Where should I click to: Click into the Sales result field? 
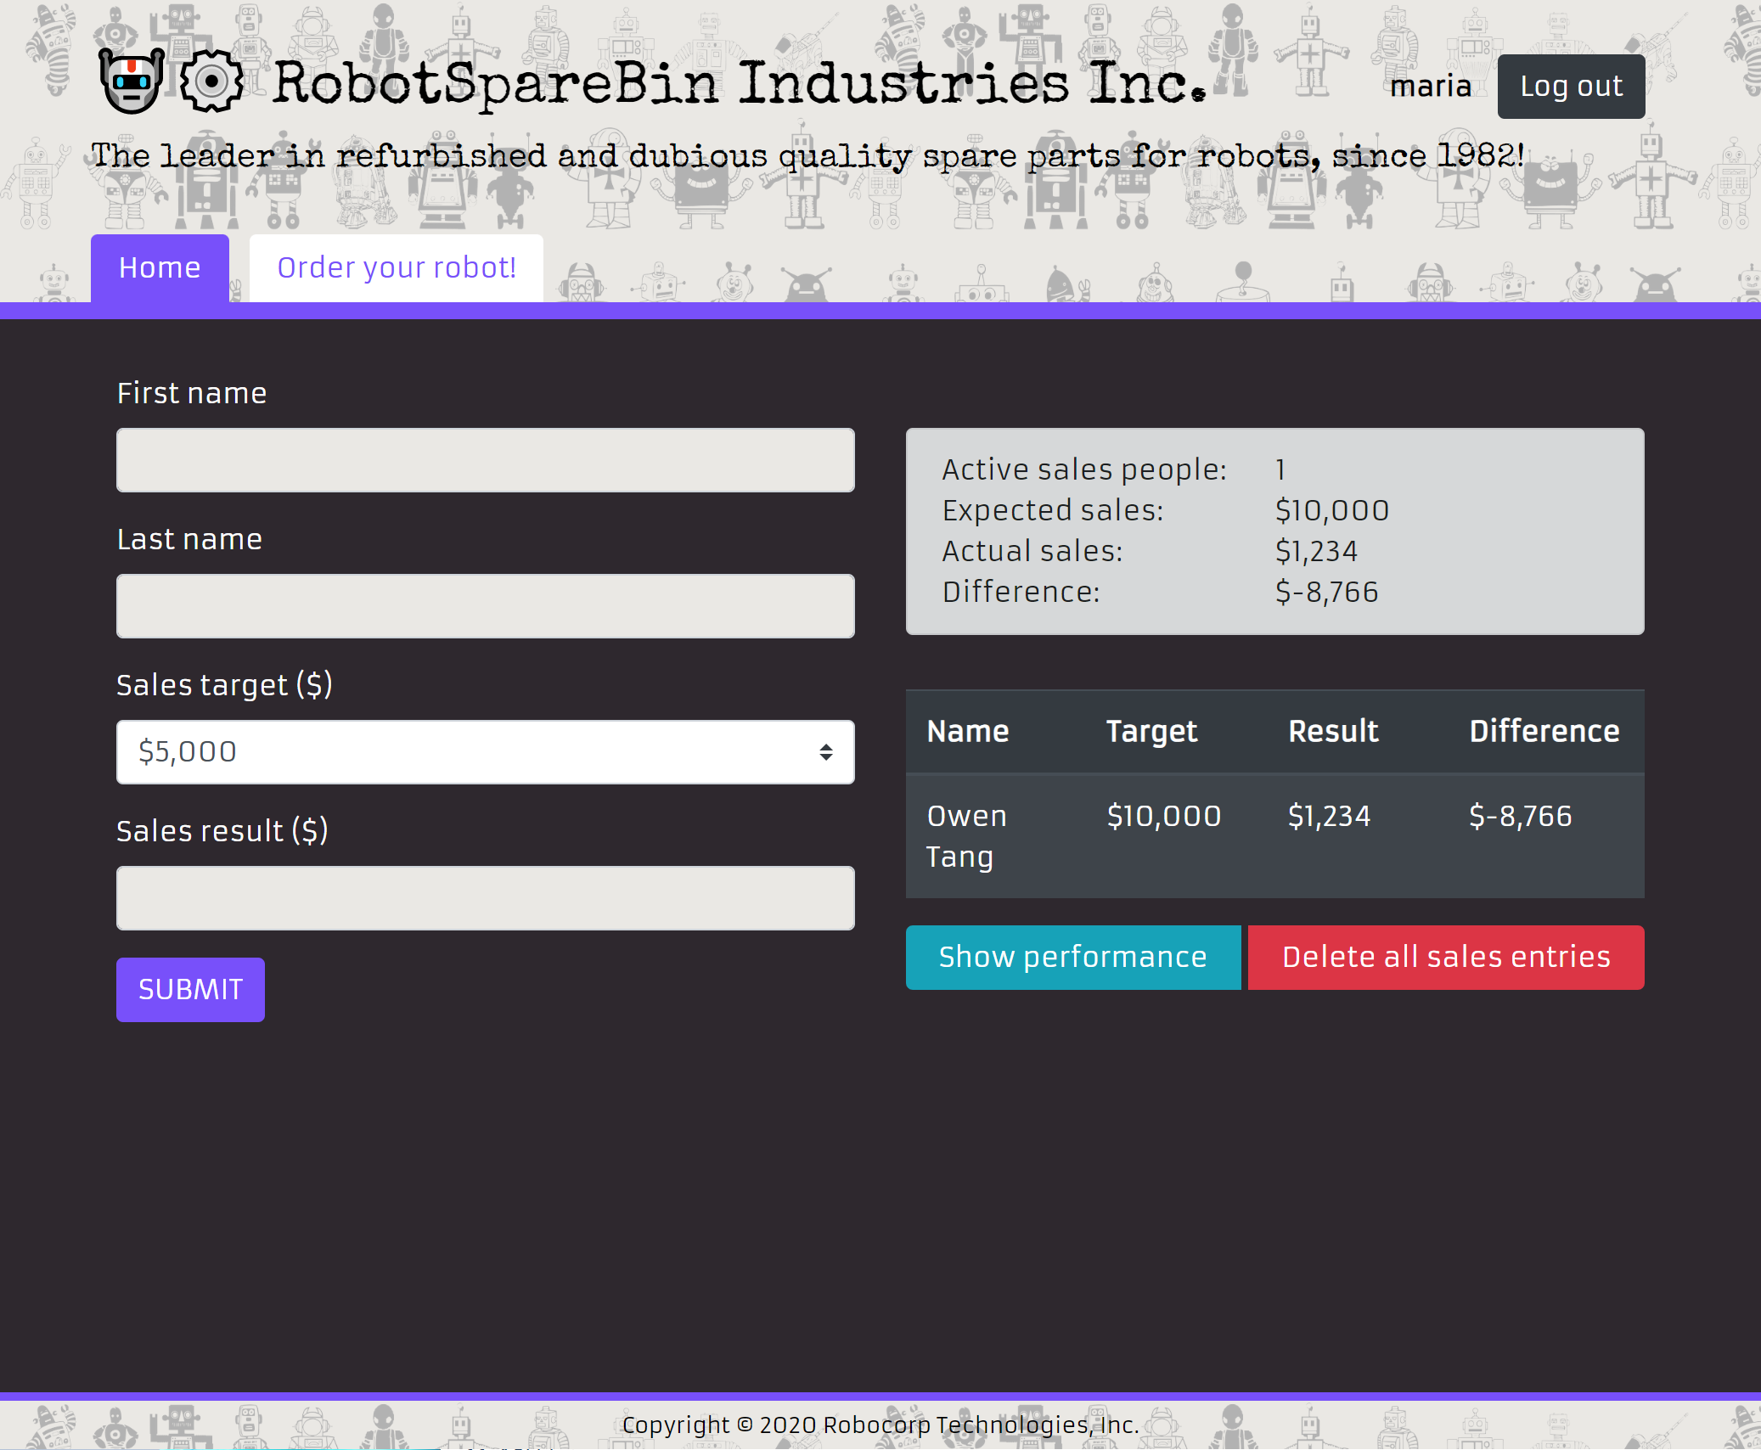[485, 898]
